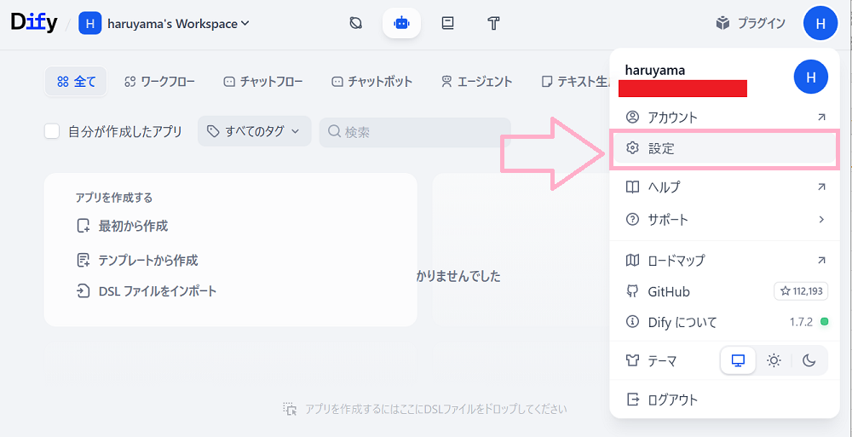The height and width of the screenshot is (437, 852).
Task: Open the Knowledge book icon in top navigation
Action: 448,24
